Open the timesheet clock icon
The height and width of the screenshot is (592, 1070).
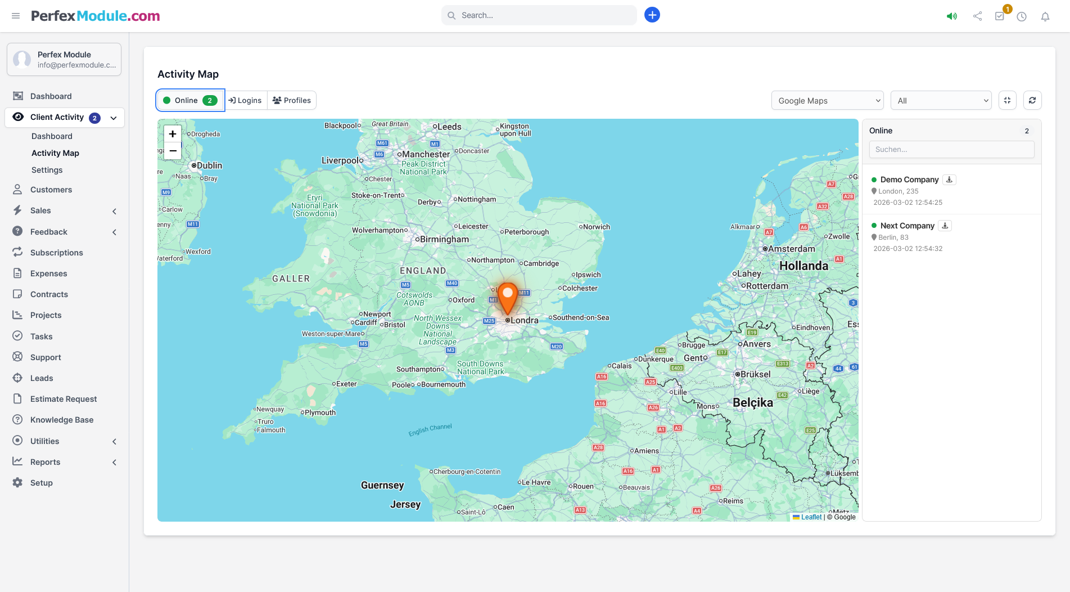tap(1022, 16)
